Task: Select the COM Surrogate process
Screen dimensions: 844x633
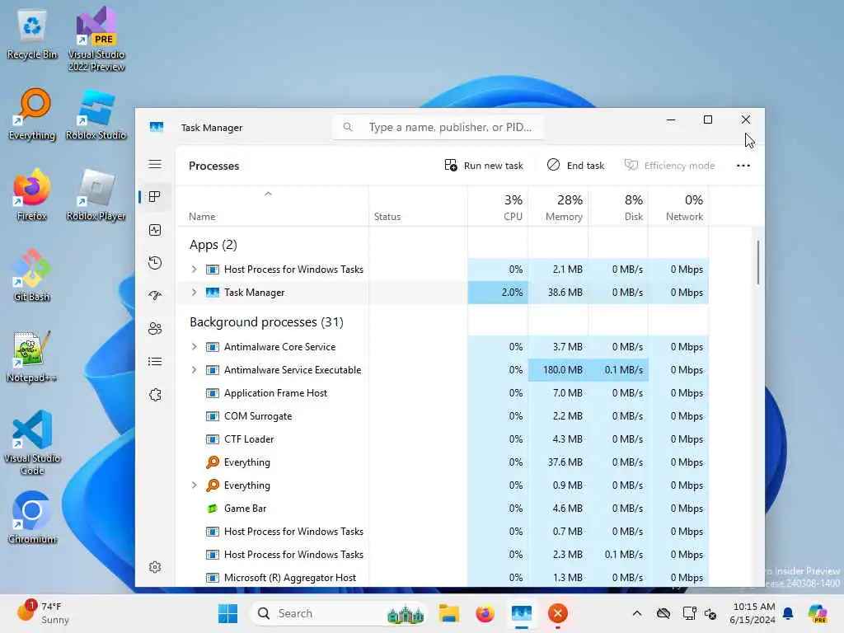Action: pos(442,416)
